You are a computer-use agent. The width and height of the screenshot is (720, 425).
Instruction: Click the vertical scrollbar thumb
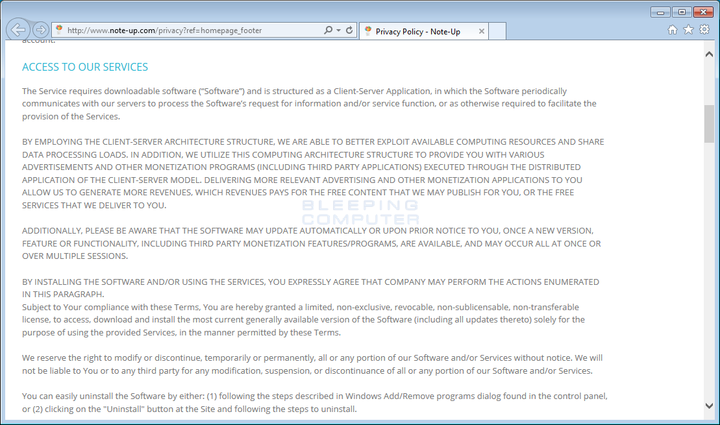709,124
